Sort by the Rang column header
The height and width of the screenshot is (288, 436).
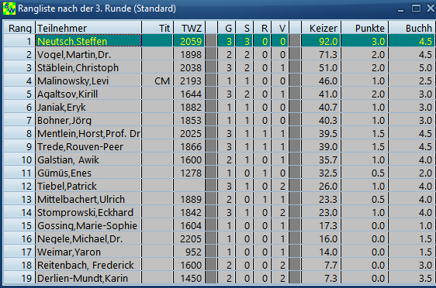coord(19,28)
